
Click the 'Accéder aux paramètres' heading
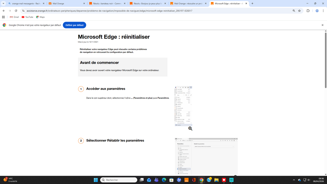tap(106, 89)
